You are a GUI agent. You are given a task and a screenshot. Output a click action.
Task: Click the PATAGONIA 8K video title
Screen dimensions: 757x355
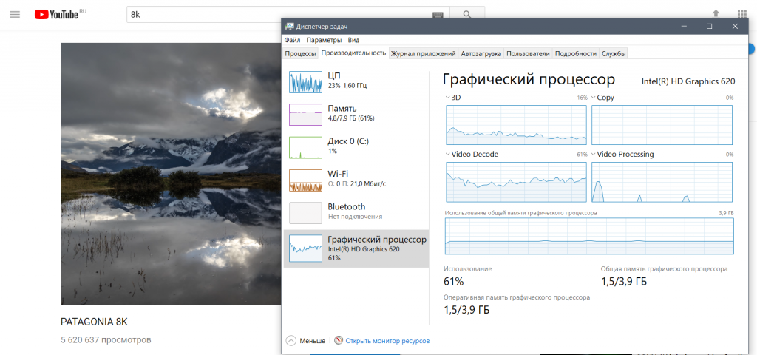click(x=94, y=322)
